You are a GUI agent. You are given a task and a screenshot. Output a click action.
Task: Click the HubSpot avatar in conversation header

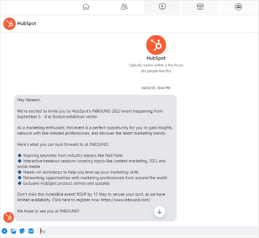tap(9, 24)
